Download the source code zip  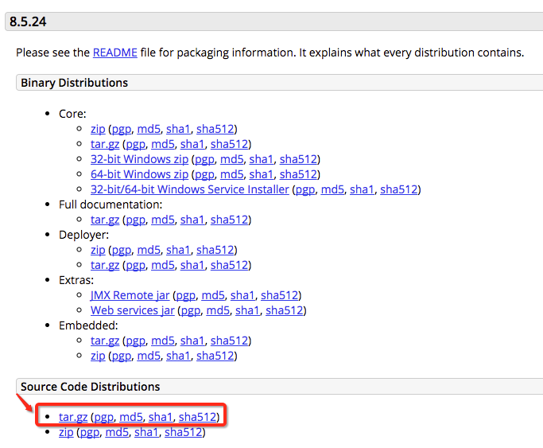click(x=65, y=432)
